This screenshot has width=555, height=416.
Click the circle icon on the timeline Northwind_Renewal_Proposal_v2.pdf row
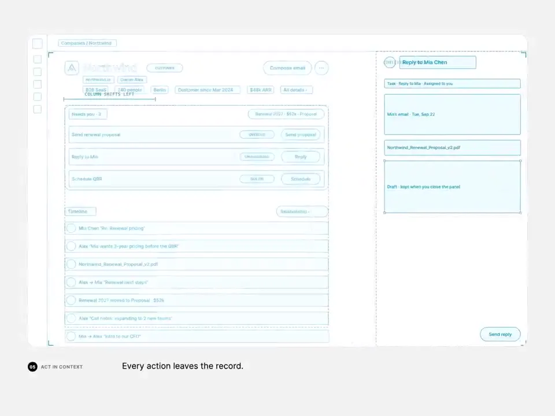[71, 264]
